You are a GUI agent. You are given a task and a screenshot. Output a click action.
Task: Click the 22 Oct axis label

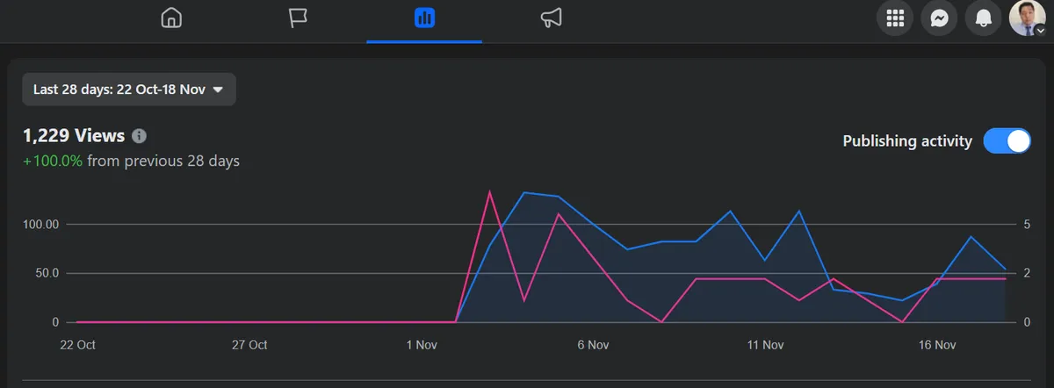click(78, 345)
